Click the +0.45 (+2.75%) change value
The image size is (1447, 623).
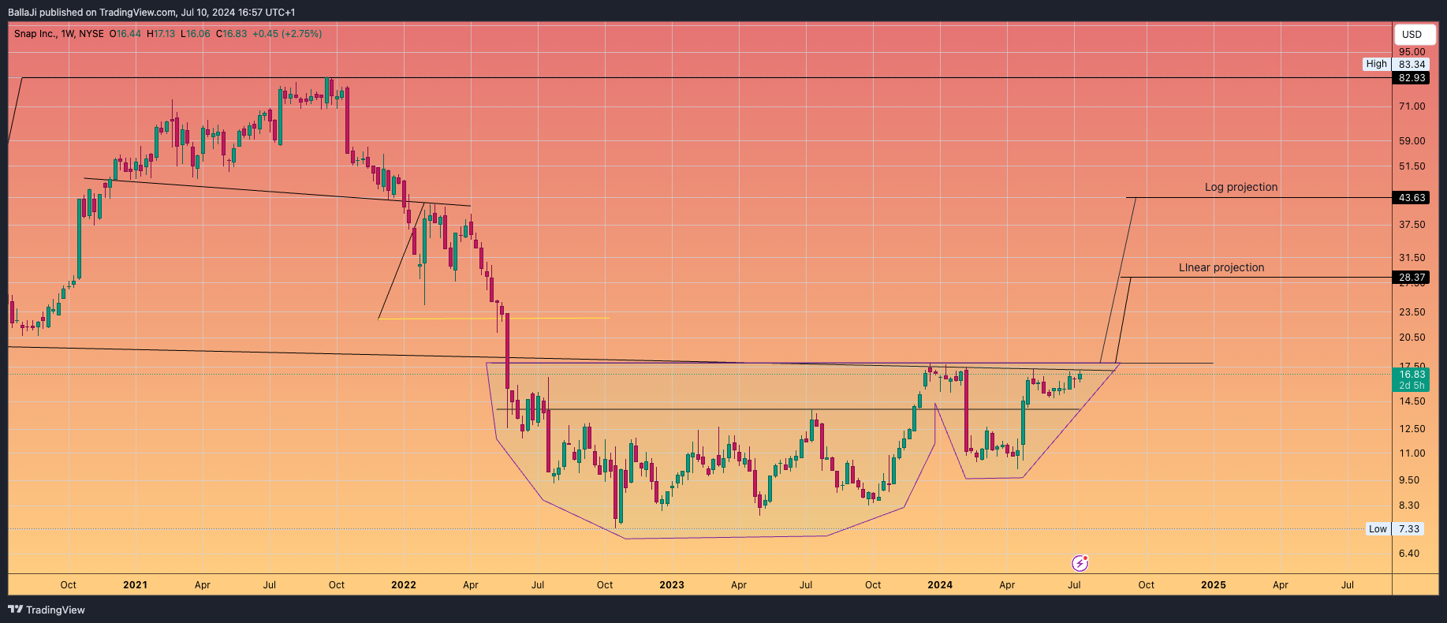(287, 34)
